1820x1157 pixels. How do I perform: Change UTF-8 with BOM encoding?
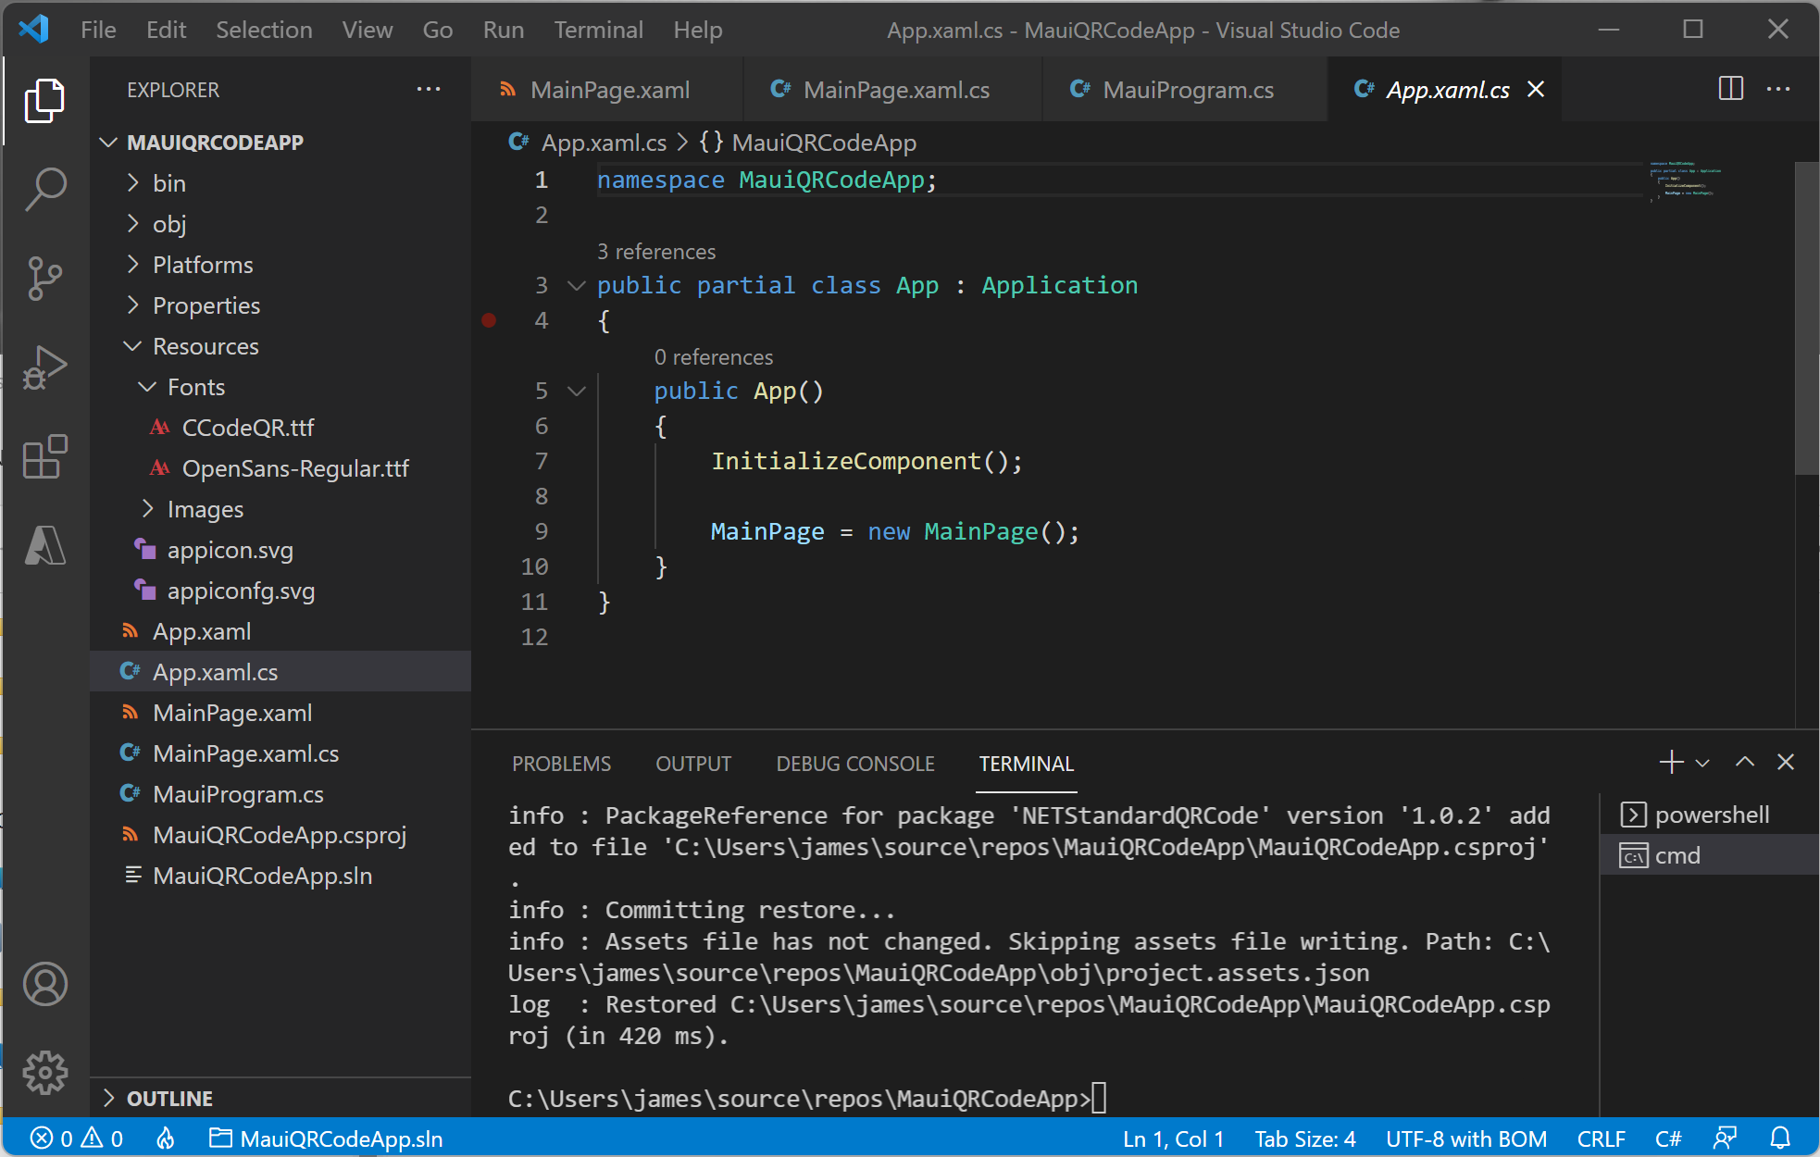tap(1466, 1138)
